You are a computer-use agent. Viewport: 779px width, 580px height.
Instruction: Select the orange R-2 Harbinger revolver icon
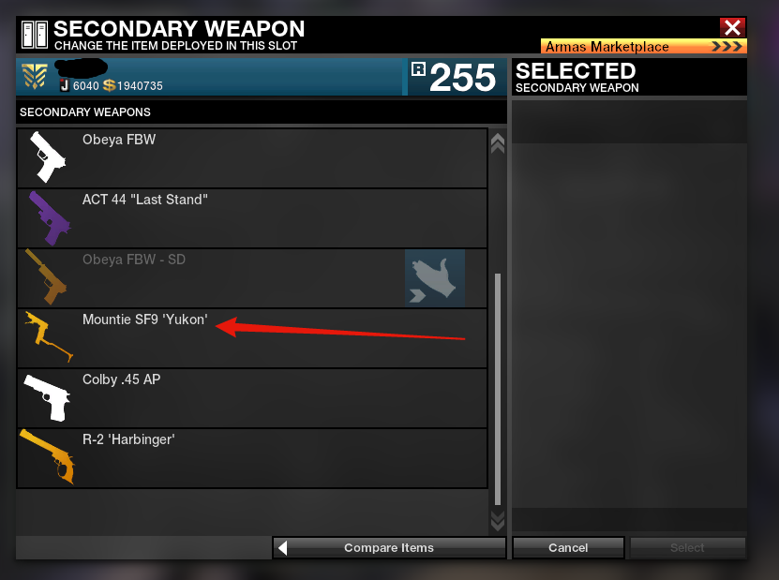[47, 457]
